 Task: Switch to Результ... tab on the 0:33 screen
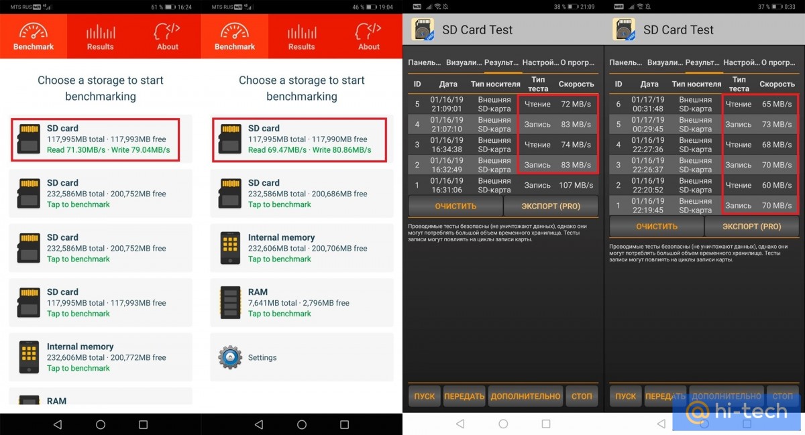click(x=702, y=62)
